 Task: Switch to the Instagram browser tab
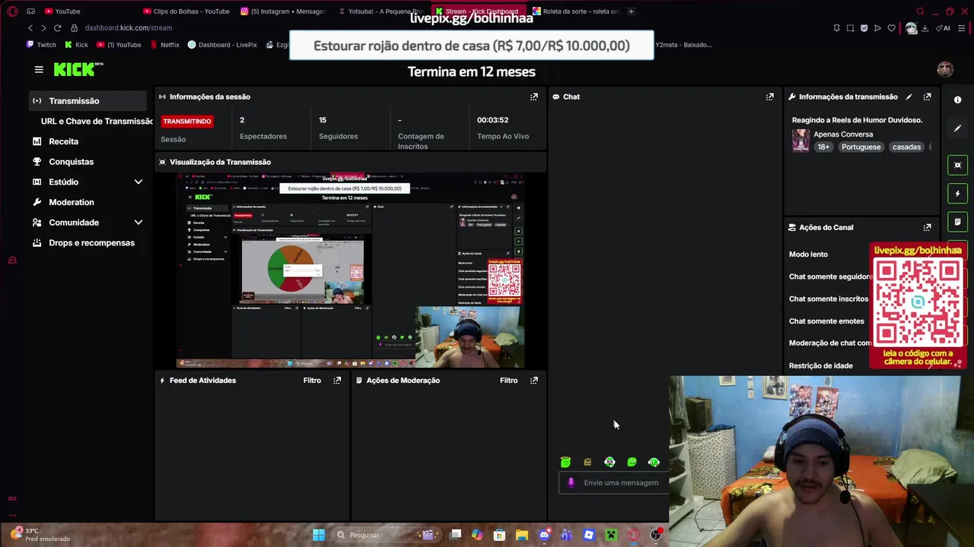click(x=283, y=11)
